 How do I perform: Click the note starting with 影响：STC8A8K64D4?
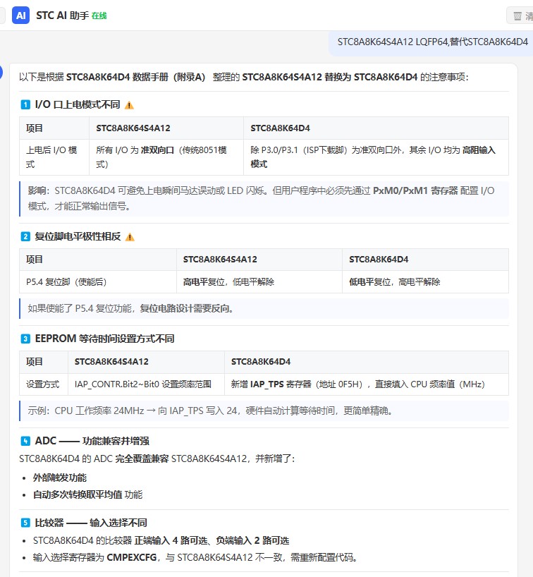[x=264, y=198]
